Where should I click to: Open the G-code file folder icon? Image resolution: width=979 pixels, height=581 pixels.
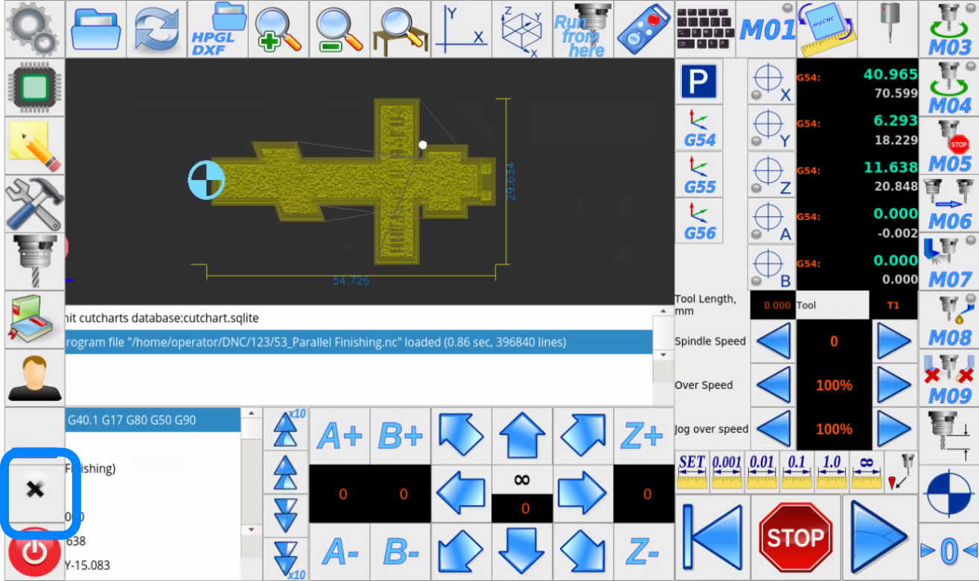click(95, 30)
